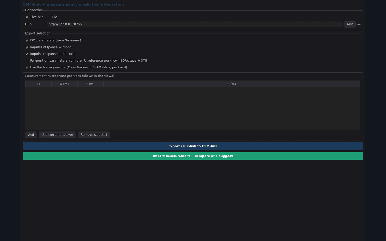Select the Live hub radio option
Image resolution: width=386 pixels, height=241 pixels.
pyautogui.click(x=34, y=17)
